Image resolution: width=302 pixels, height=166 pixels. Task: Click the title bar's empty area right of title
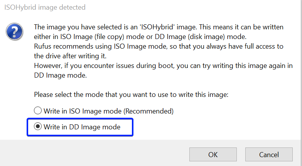(193, 7)
